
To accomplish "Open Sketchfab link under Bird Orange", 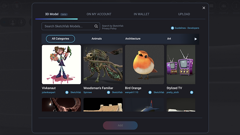I will pyautogui.click(x=159, y=92).
